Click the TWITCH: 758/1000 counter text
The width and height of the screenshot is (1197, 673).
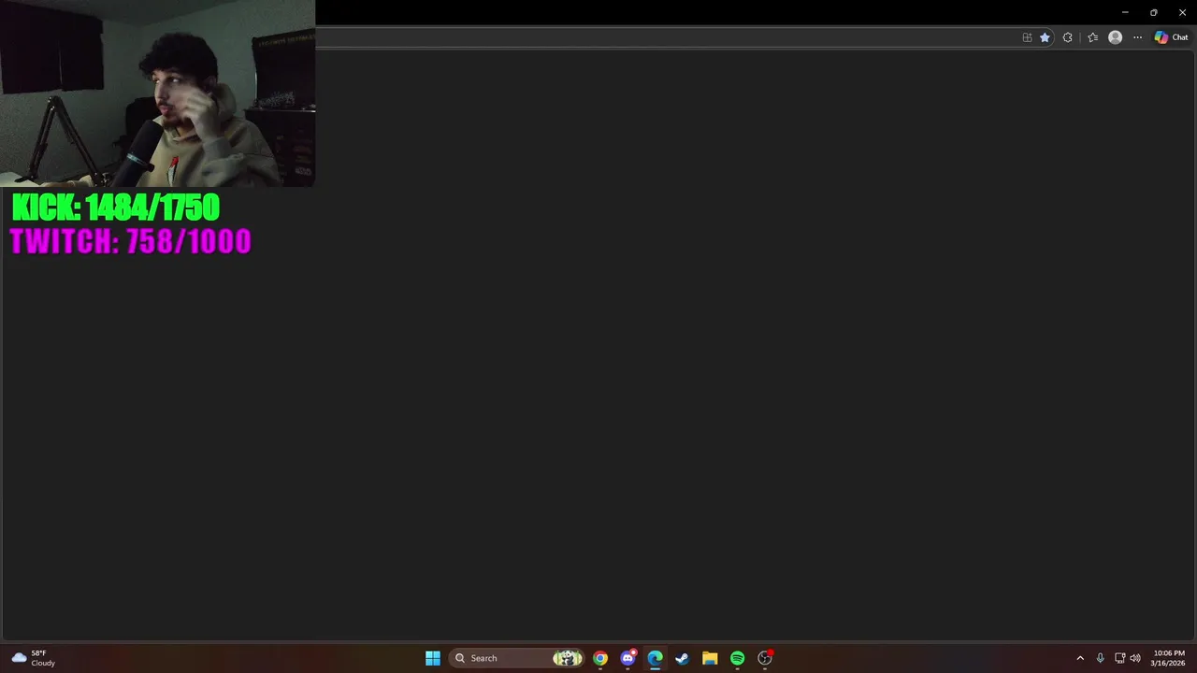coord(131,241)
